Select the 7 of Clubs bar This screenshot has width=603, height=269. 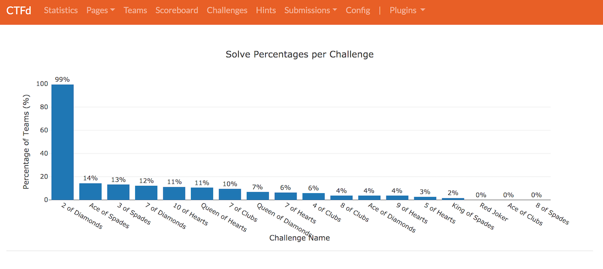[230, 194]
